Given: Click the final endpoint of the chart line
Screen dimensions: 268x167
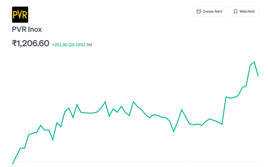Looking at the screenshot, I should pyautogui.click(x=258, y=76).
